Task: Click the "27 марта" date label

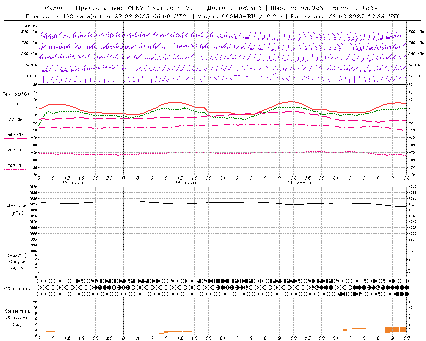Action: [73, 183]
